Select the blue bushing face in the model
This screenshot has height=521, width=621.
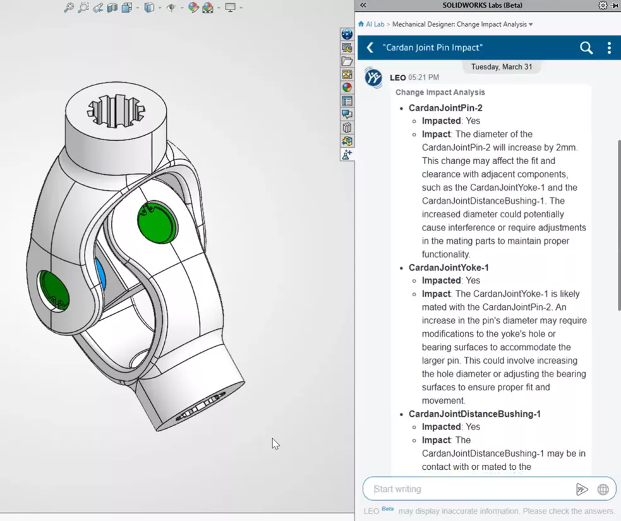[x=100, y=274]
